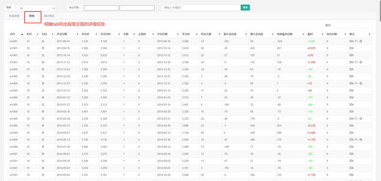
Task: Click m1405 in row opened 2013-12-02
Action: tap(13, 69)
